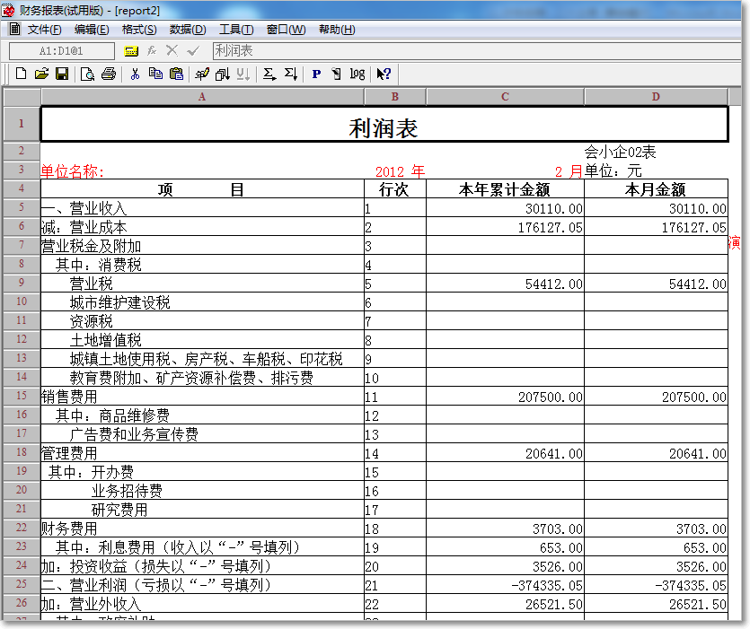Save the report with the Save icon

pos(63,74)
